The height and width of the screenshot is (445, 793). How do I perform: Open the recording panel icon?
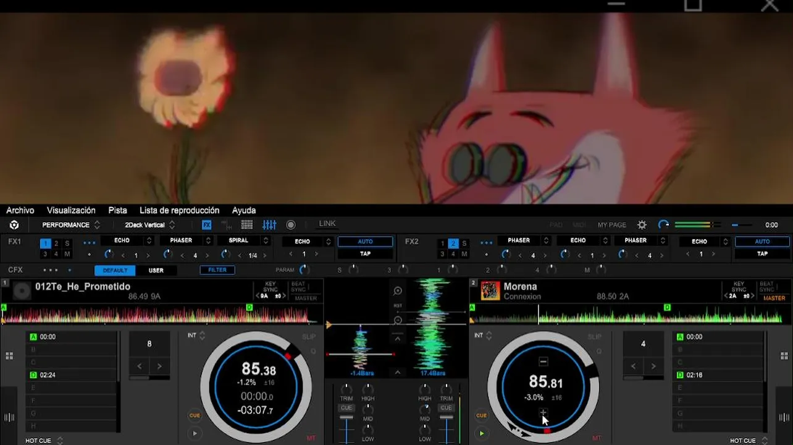pos(291,225)
